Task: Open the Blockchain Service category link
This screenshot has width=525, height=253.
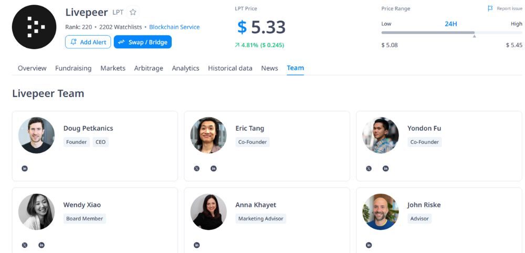Action: [x=174, y=27]
